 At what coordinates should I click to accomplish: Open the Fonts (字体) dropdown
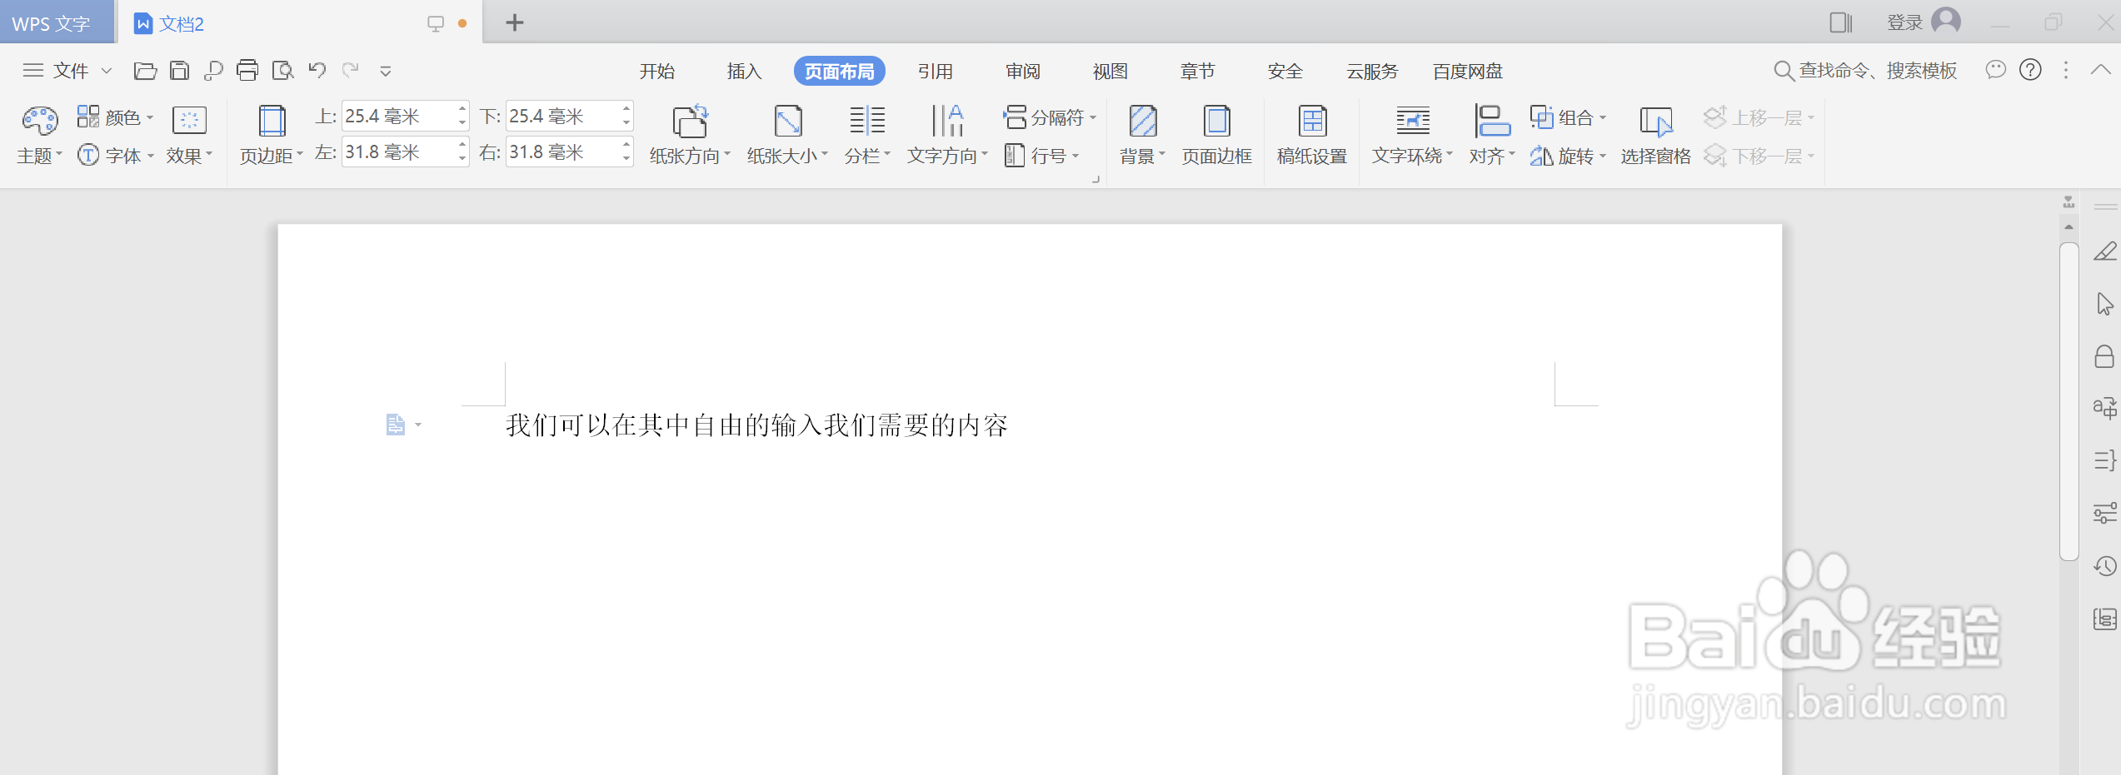[x=116, y=156]
